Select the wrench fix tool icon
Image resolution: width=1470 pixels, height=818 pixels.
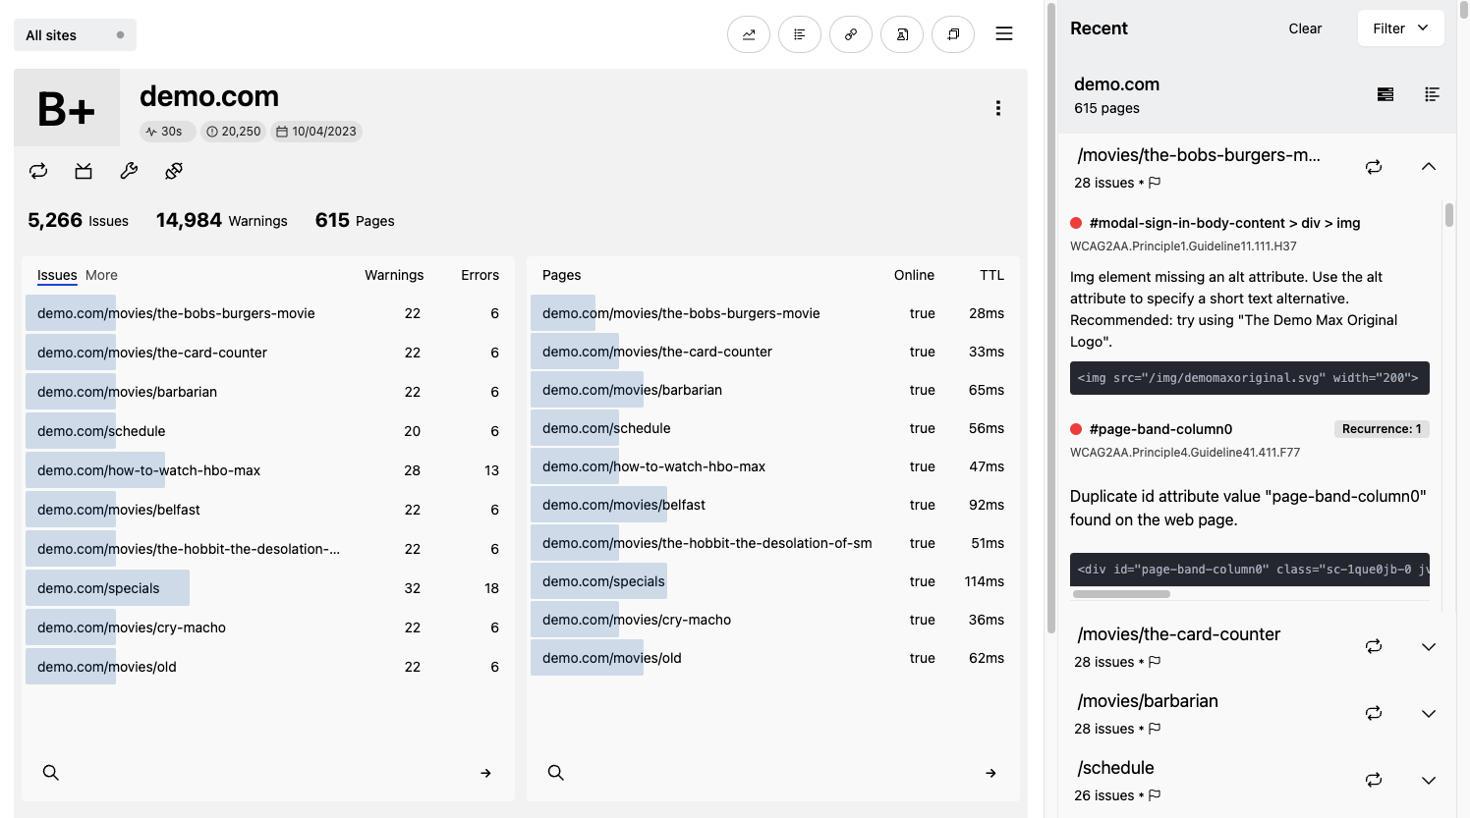(x=129, y=171)
